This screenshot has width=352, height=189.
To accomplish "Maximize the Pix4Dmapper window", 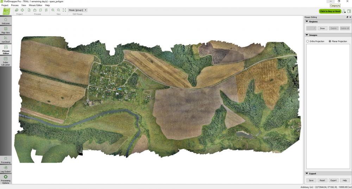I will coord(339,1).
